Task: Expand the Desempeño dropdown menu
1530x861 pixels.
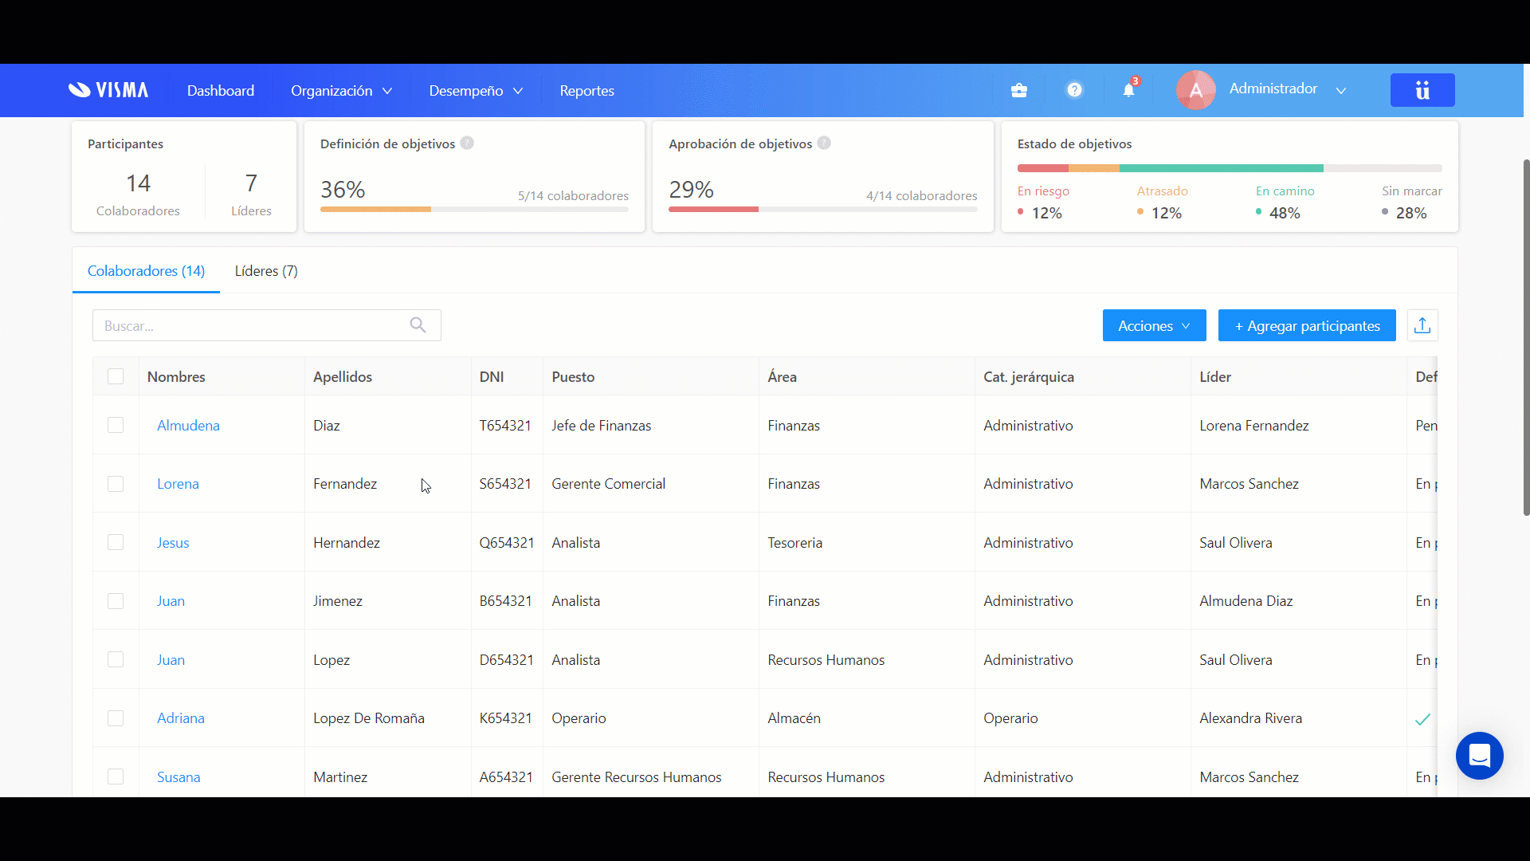Action: [x=476, y=91]
